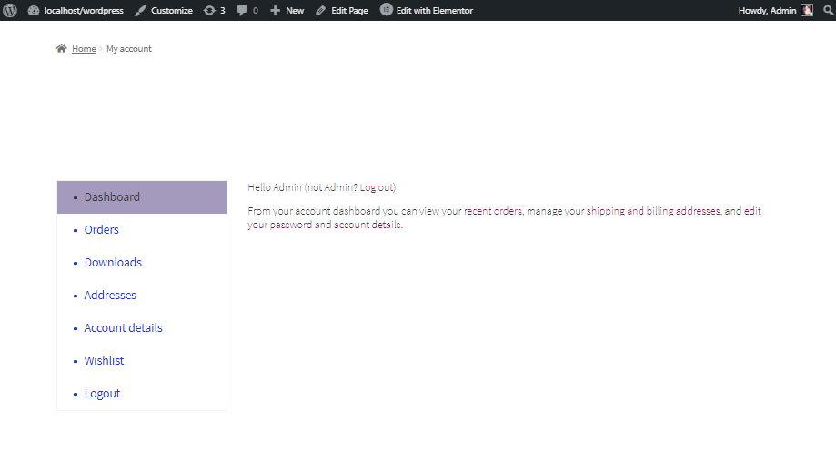The image size is (836, 462).
Task: Open the Customize menu item
Action: click(172, 10)
